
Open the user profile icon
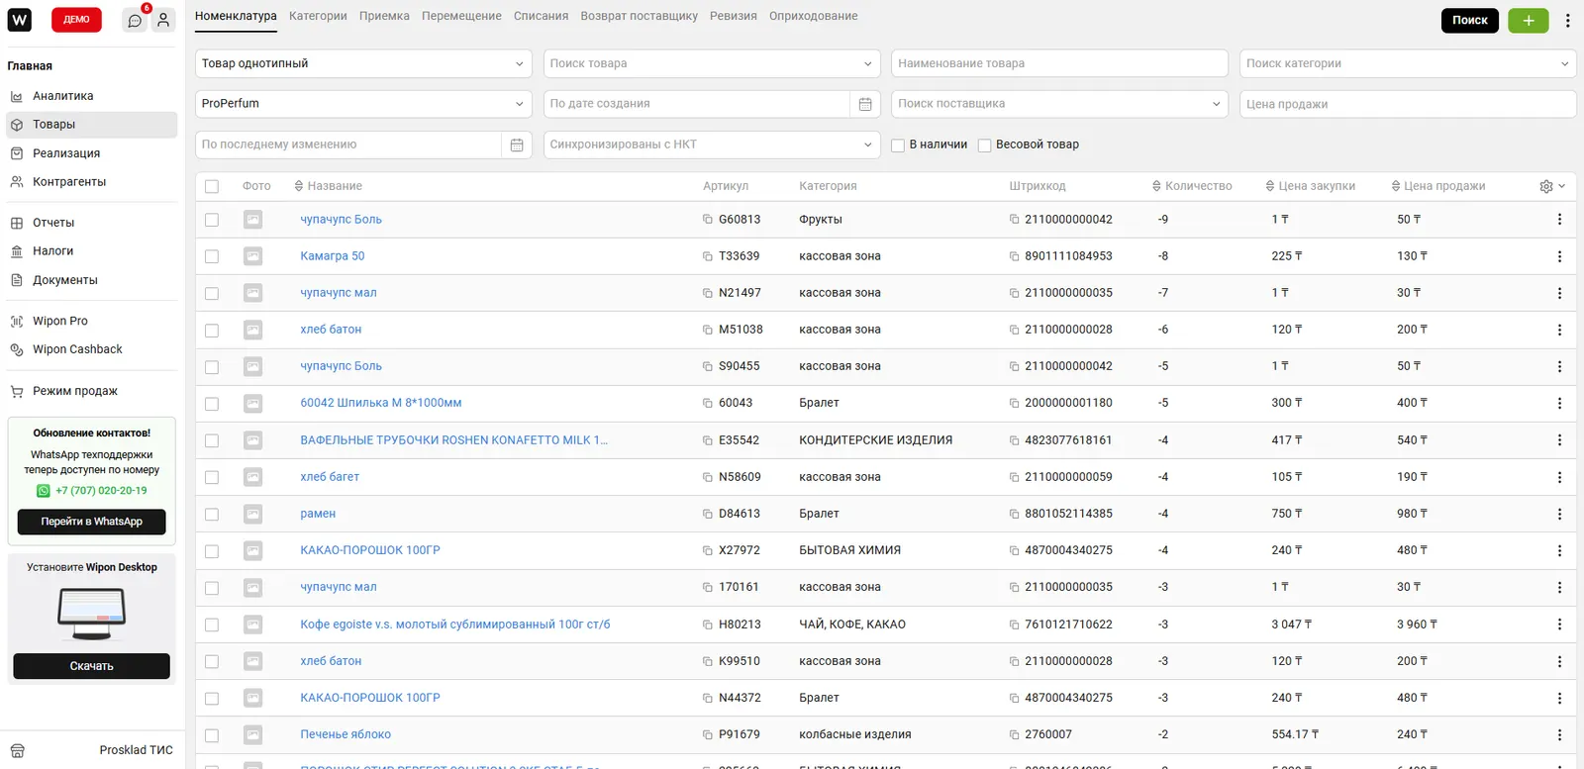click(163, 20)
